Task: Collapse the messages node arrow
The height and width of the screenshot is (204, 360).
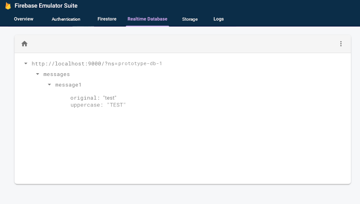Action: coord(38,74)
